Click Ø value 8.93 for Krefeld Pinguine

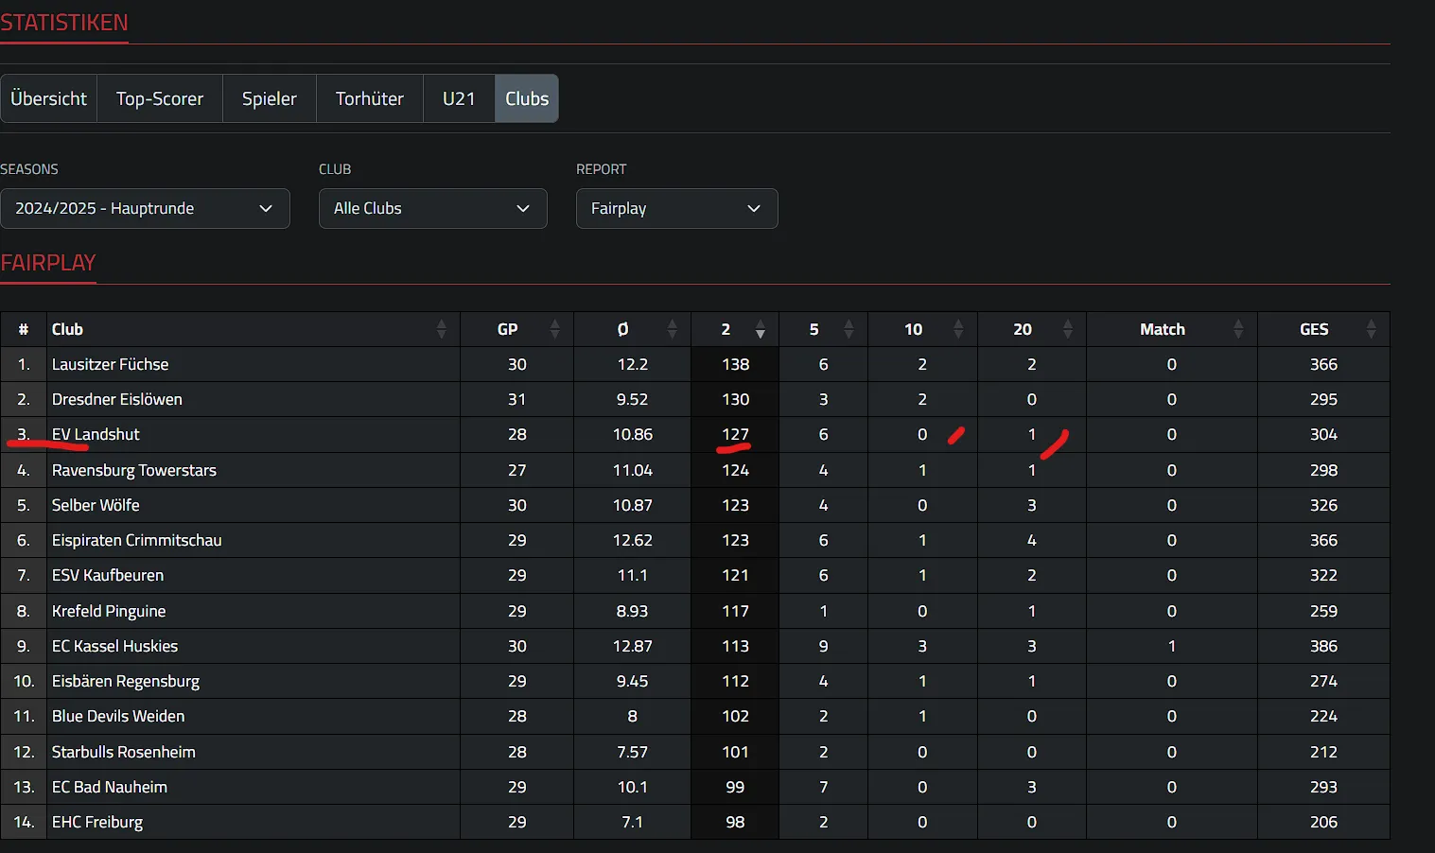pos(632,611)
